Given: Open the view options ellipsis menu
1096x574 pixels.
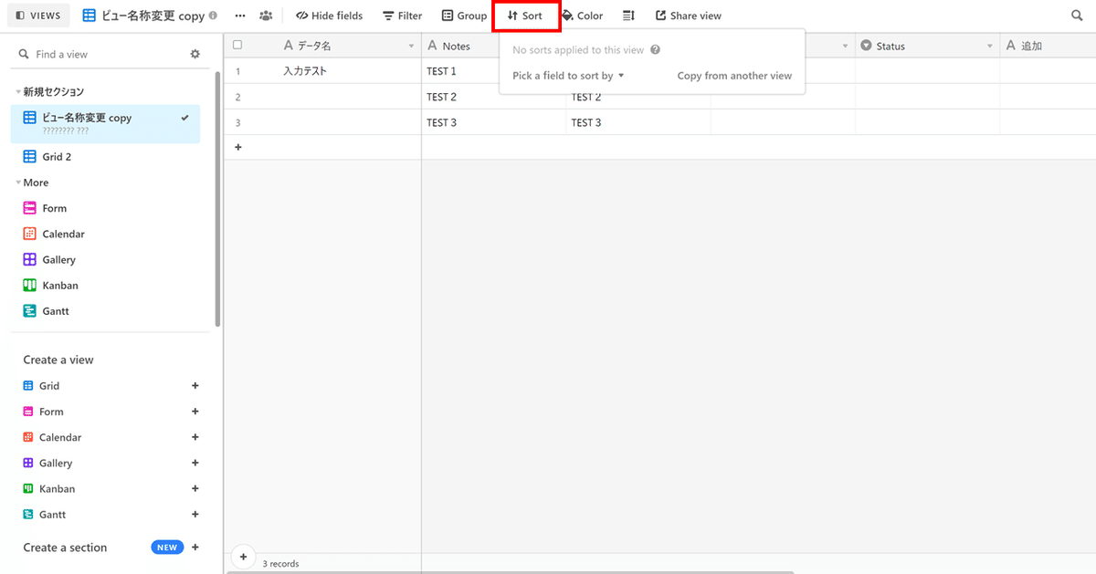Looking at the screenshot, I should tap(240, 16).
